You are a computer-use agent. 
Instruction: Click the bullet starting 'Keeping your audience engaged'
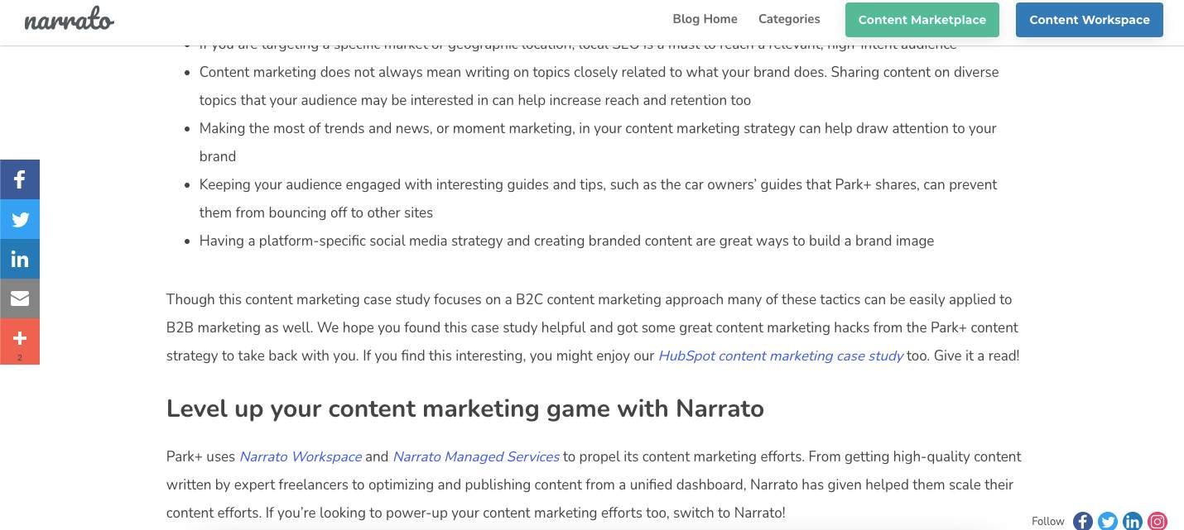(x=598, y=198)
